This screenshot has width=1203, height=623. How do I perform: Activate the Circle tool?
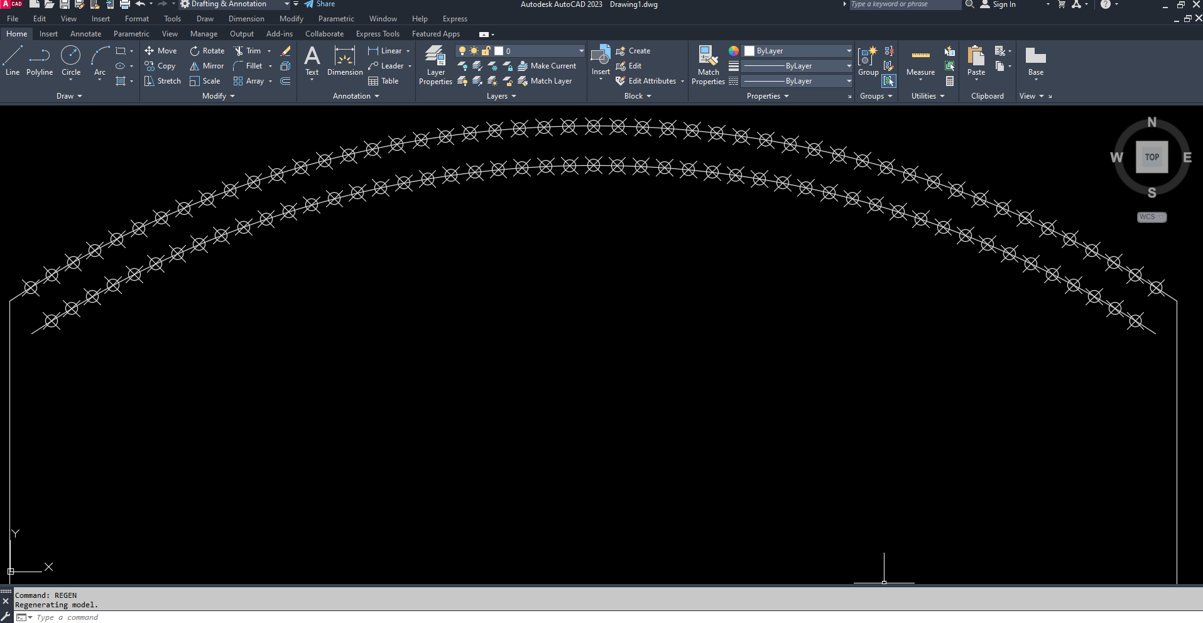[71, 61]
